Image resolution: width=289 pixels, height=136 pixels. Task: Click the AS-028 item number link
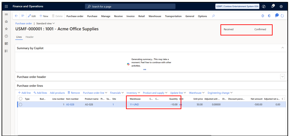(70, 104)
